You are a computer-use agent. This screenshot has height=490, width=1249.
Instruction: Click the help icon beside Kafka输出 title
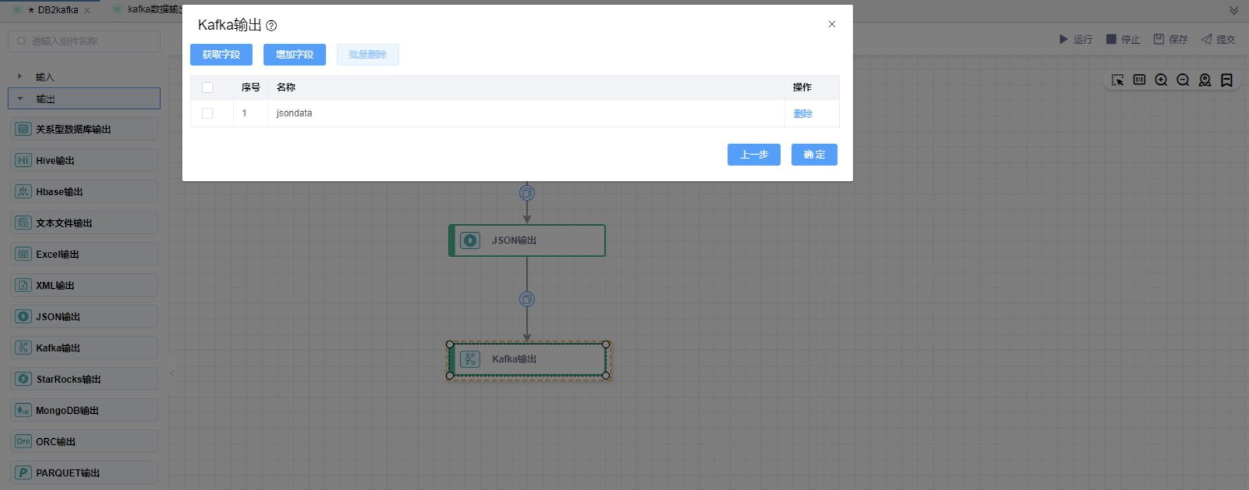click(x=271, y=26)
